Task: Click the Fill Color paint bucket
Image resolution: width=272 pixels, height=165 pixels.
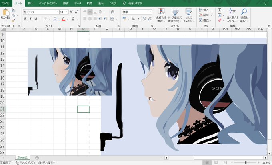Action: click(55, 19)
